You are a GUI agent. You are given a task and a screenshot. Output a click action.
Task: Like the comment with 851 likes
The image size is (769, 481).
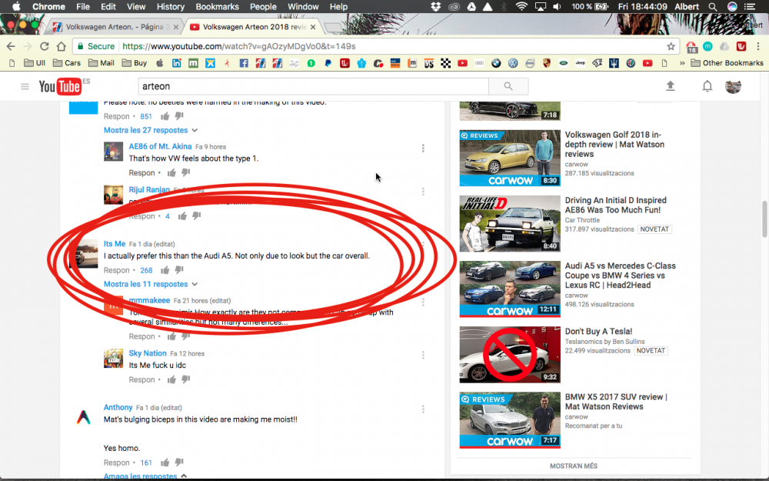coord(165,116)
